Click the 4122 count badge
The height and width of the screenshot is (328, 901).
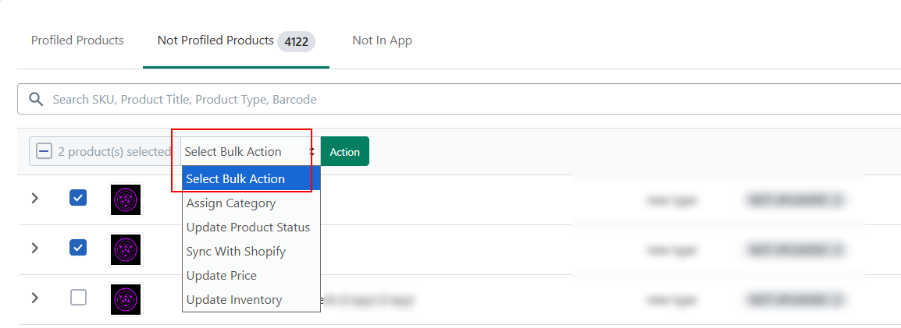pos(297,42)
